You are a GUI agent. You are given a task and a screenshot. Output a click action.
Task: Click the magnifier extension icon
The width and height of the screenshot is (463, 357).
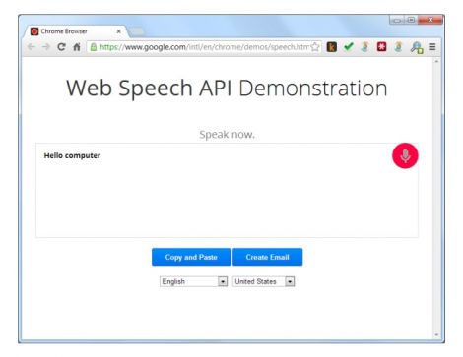[x=417, y=47]
